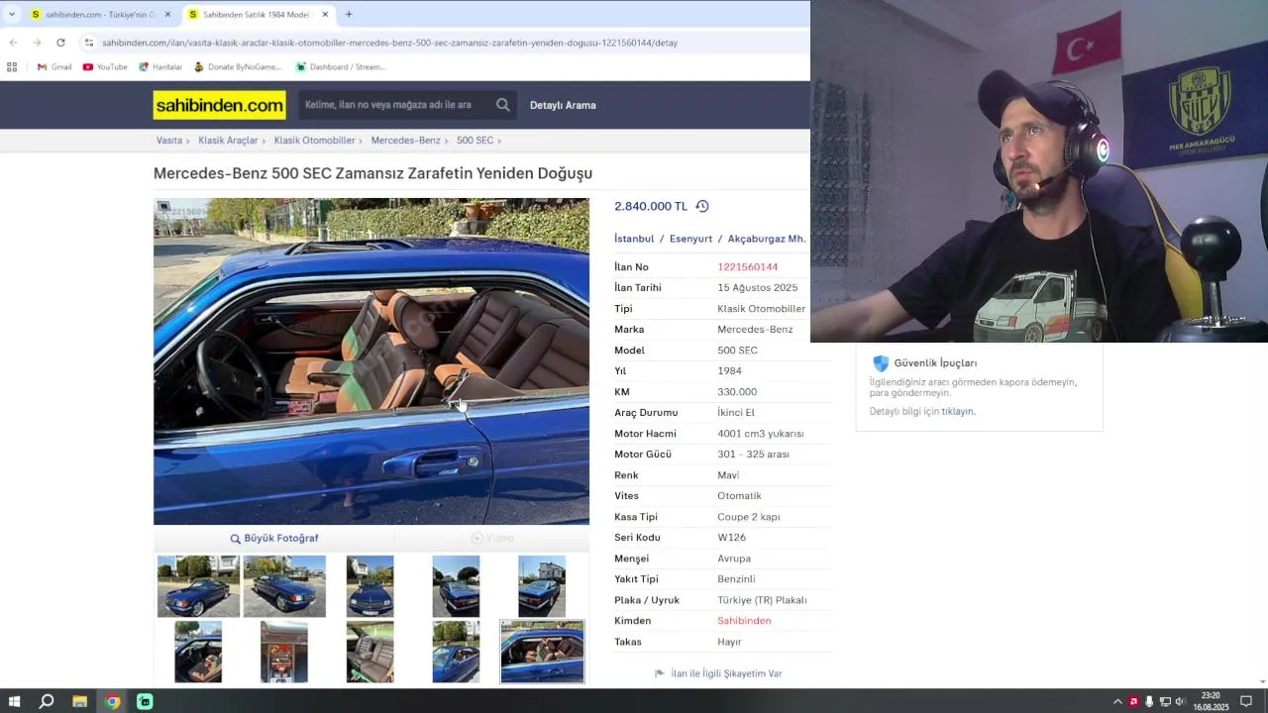
Task: Select the highlighted last thumbnail in bottom row
Action: [x=542, y=652]
